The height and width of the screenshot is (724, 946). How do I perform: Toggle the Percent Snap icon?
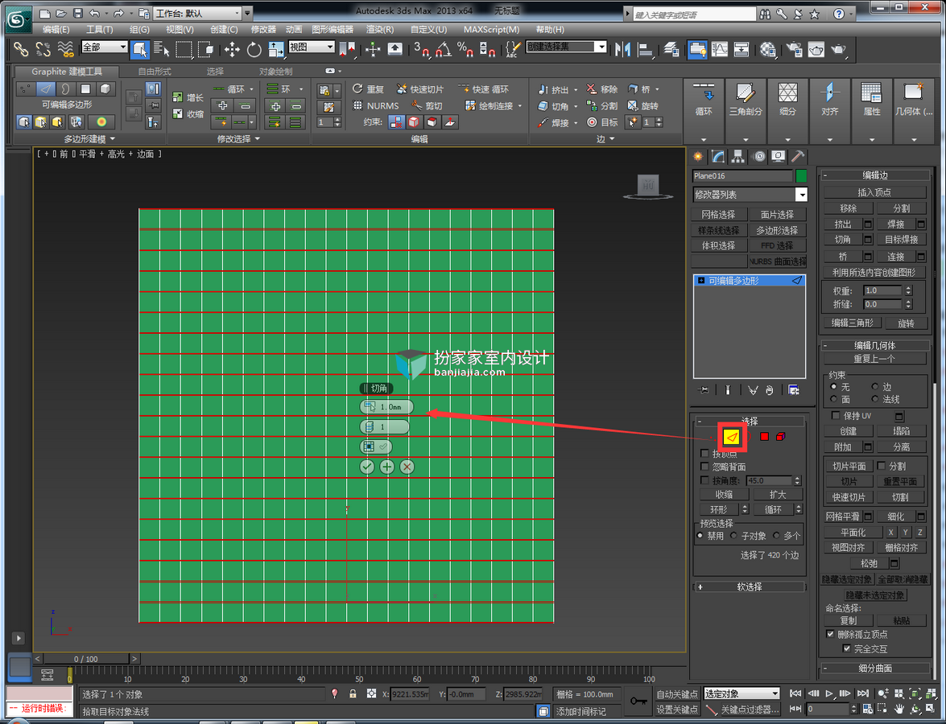[465, 49]
